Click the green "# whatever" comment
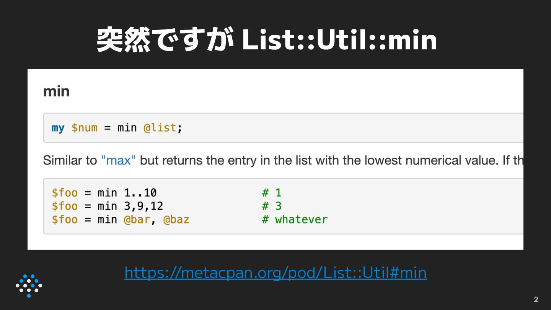 (x=295, y=220)
